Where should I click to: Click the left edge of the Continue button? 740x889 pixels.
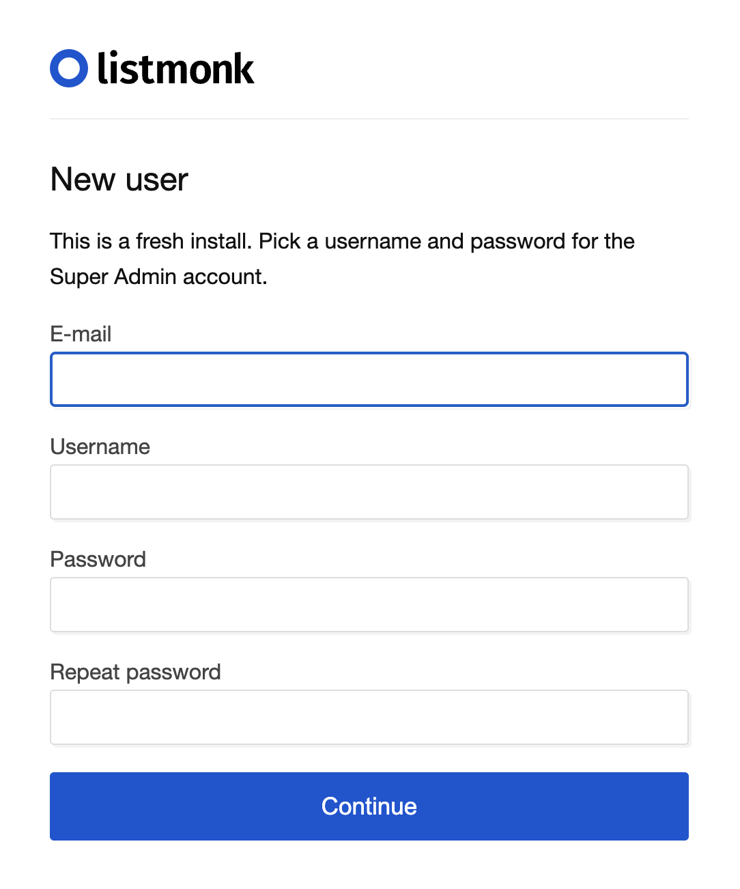click(x=61, y=806)
